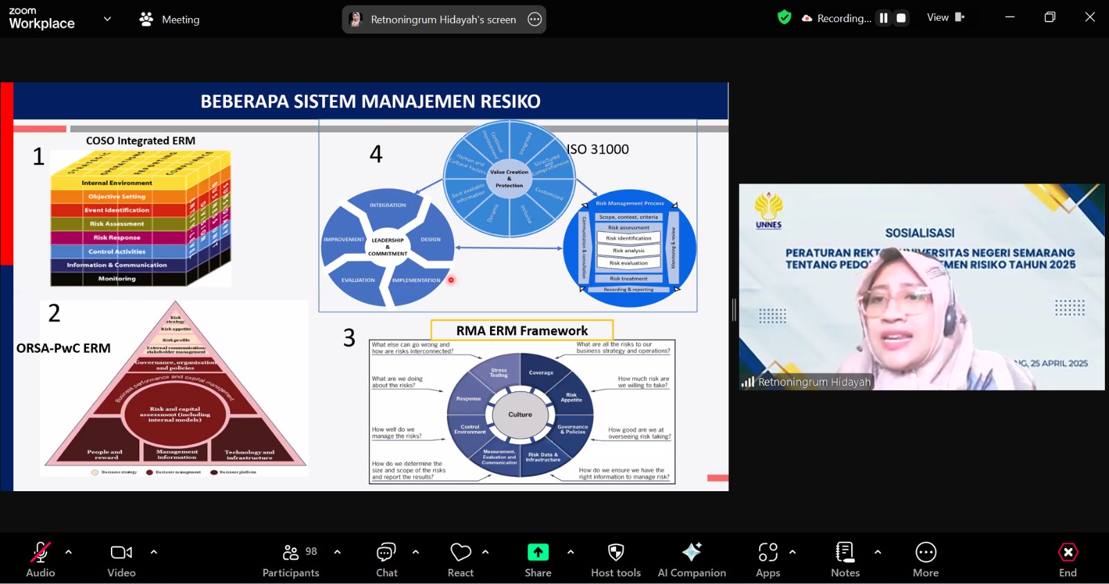Expand the video options arrow
The image size is (1109, 584).
click(x=154, y=552)
